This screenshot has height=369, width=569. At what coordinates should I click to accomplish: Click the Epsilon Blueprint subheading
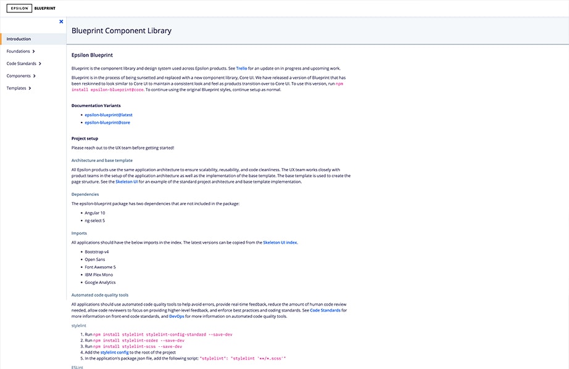tap(92, 55)
